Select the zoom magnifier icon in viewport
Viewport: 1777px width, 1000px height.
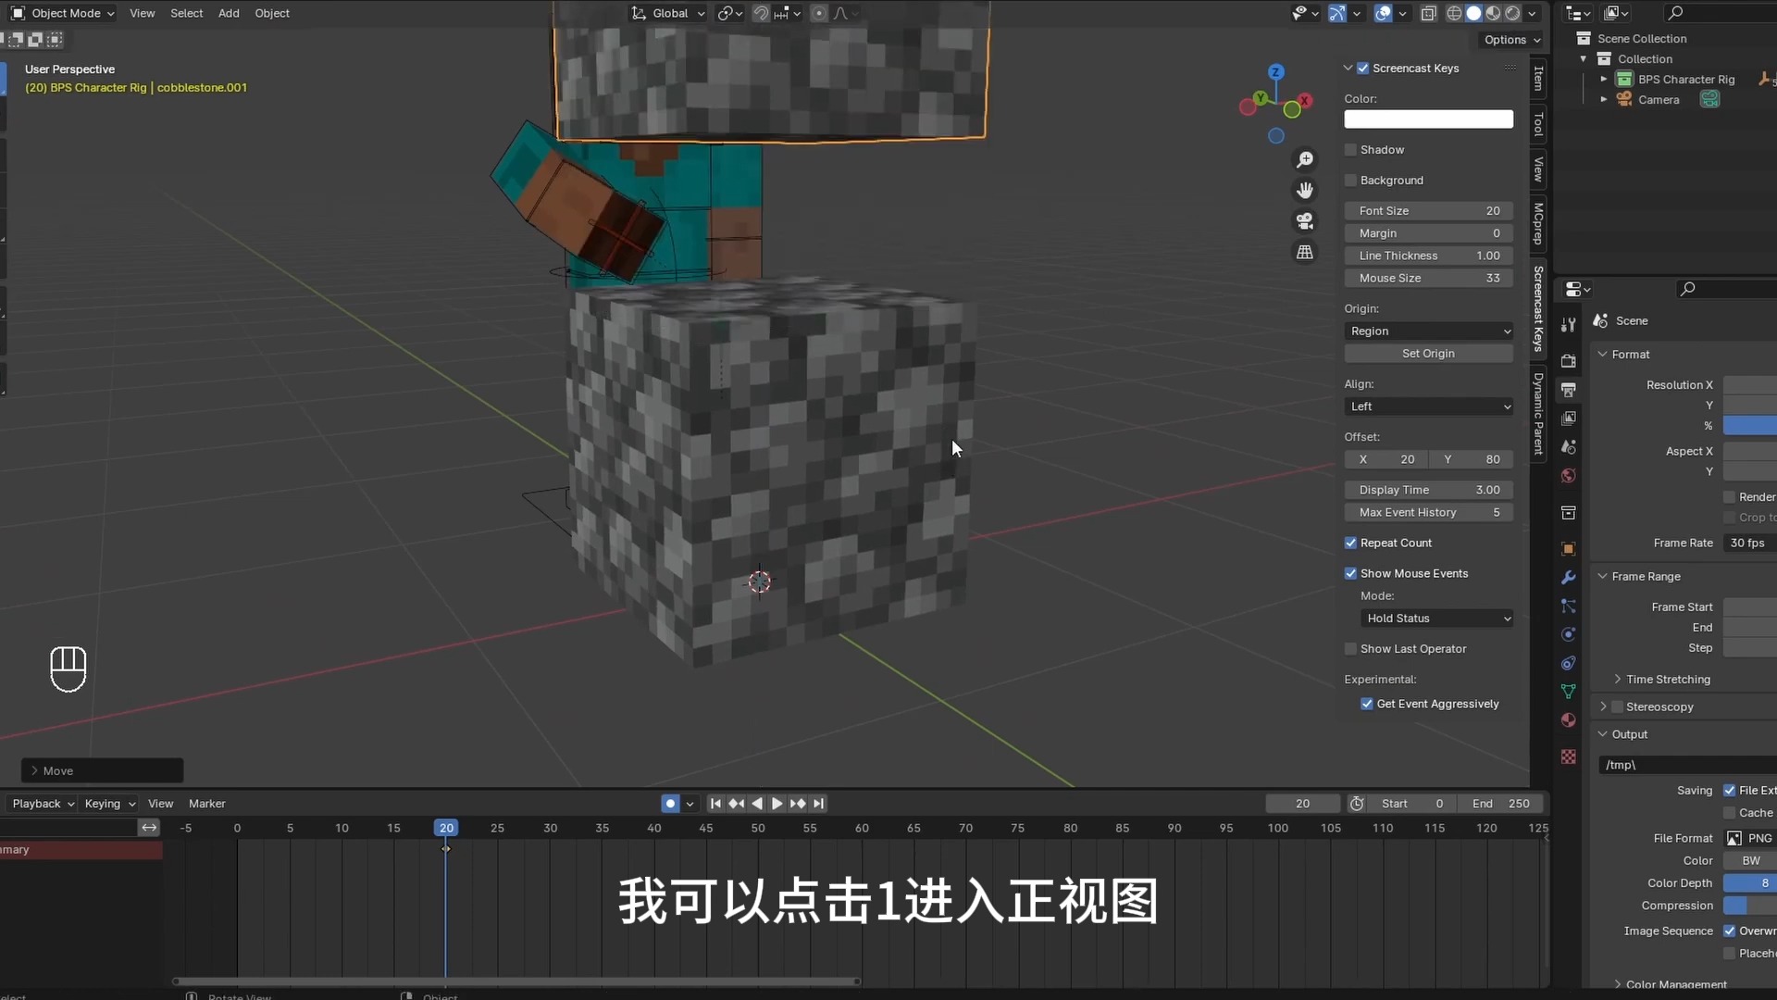[x=1305, y=159]
